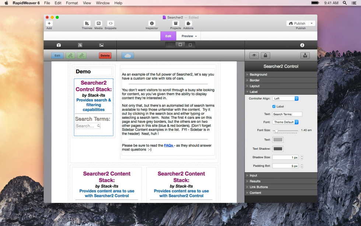Click the Demo heading text
Viewport: 361px width, 226px height.
click(x=83, y=72)
